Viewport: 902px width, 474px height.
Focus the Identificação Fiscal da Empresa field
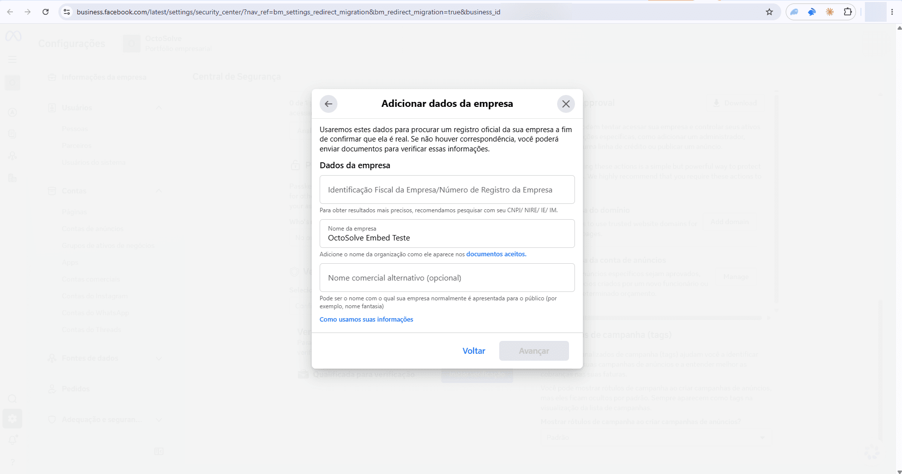point(447,190)
